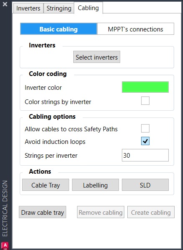The image size is (183, 250).
Task: Switch to MPPT's connections view
Action: click(136, 29)
